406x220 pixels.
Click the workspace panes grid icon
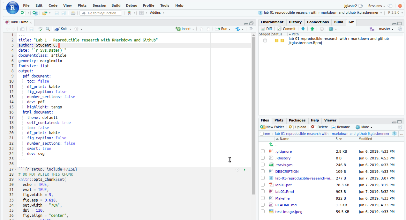tap(141, 13)
